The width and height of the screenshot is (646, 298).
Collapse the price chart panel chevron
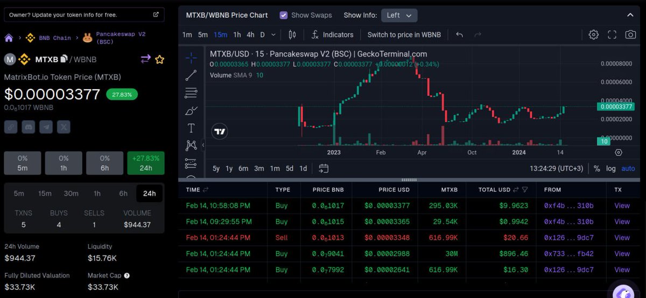point(630,15)
